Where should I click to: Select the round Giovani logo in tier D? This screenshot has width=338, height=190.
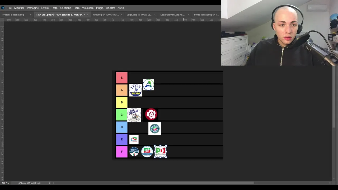155,129
